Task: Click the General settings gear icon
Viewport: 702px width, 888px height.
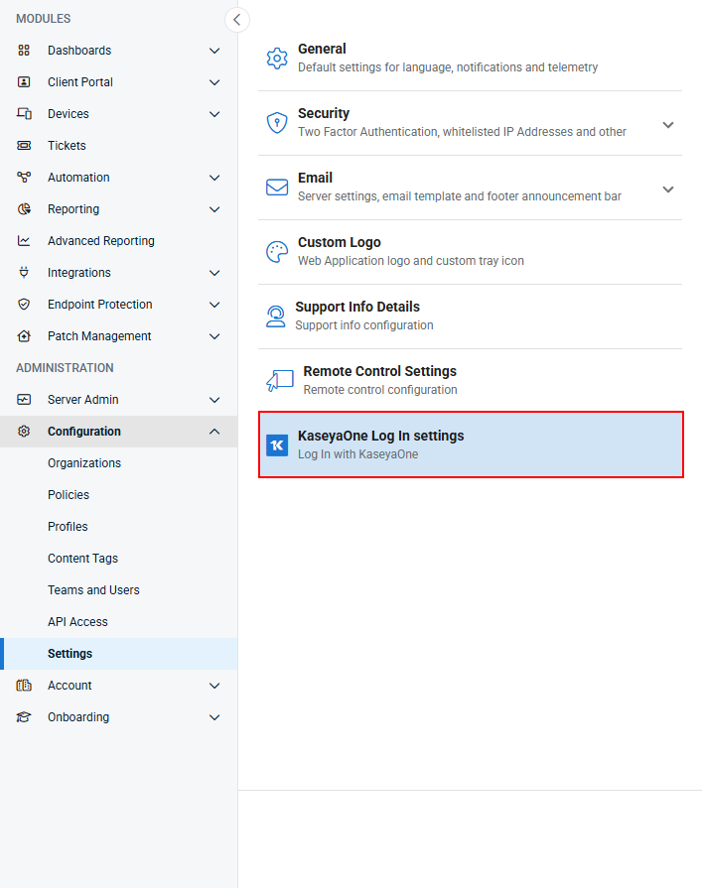Action: pyautogui.click(x=277, y=59)
